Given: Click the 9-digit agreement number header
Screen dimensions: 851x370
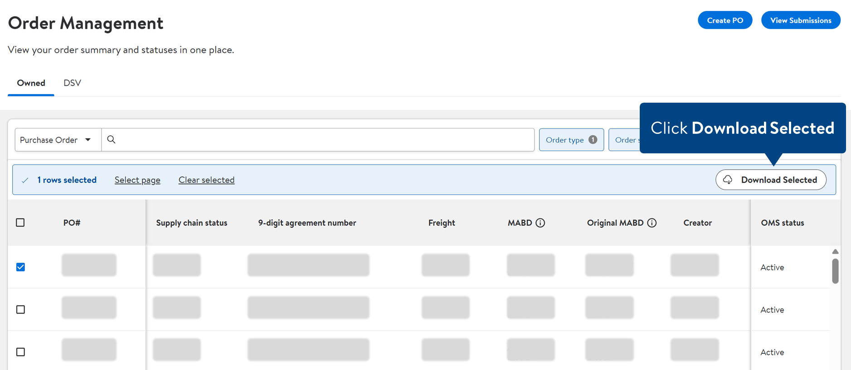Looking at the screenshot, I should point(307,223).
